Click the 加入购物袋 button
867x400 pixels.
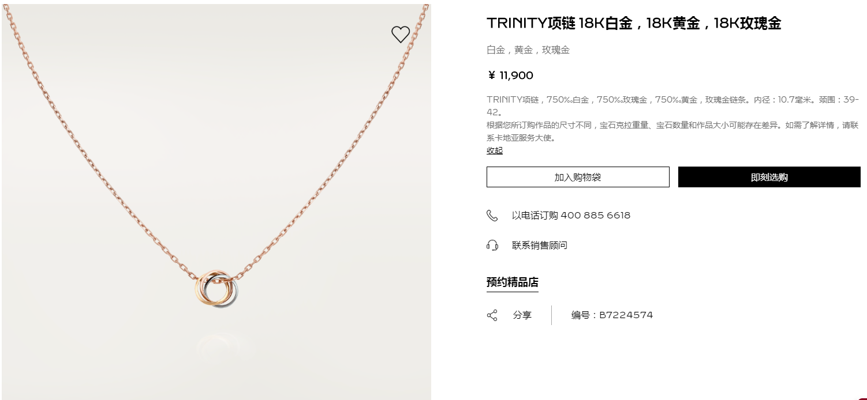[578, 177]
